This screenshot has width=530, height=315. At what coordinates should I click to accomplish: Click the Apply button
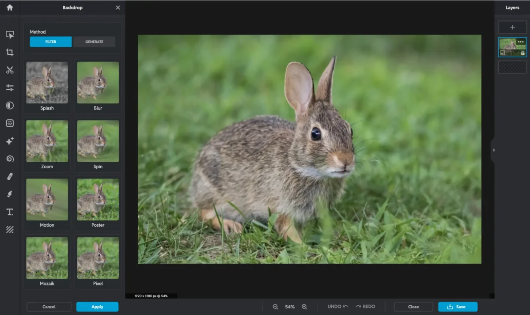pos(97,307)
